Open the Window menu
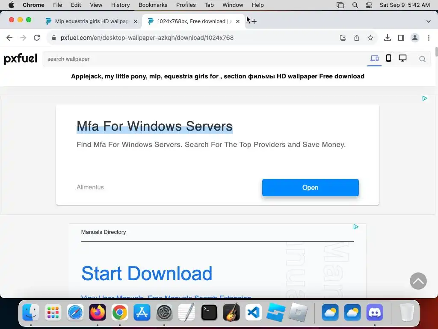The height and width of the screenshot is (329, 438). tap(233, 5)
